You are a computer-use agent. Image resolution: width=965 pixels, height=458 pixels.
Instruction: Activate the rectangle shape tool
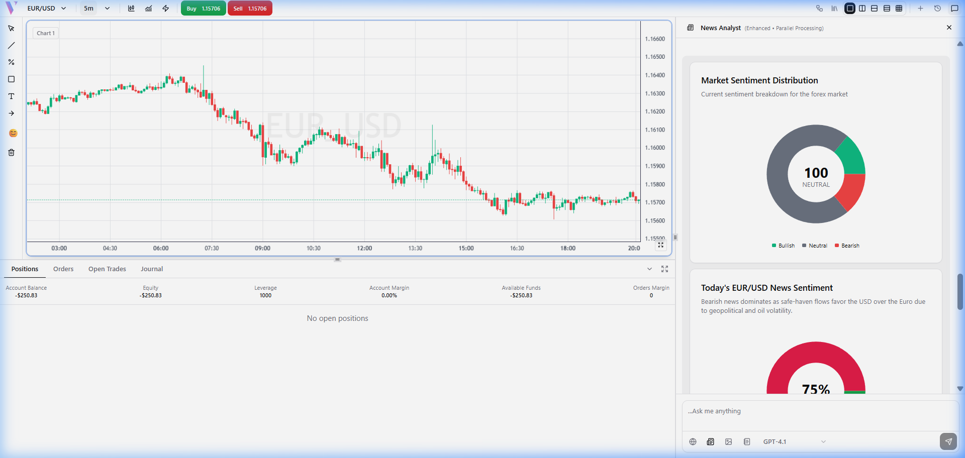[11, 79]
